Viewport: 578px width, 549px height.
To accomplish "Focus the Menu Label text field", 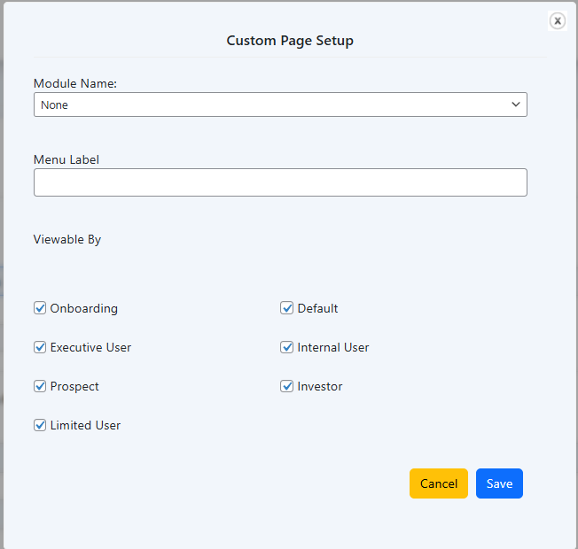I will [279, 182].
